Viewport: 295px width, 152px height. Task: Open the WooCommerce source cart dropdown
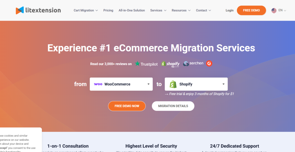[x=121, y=84]
